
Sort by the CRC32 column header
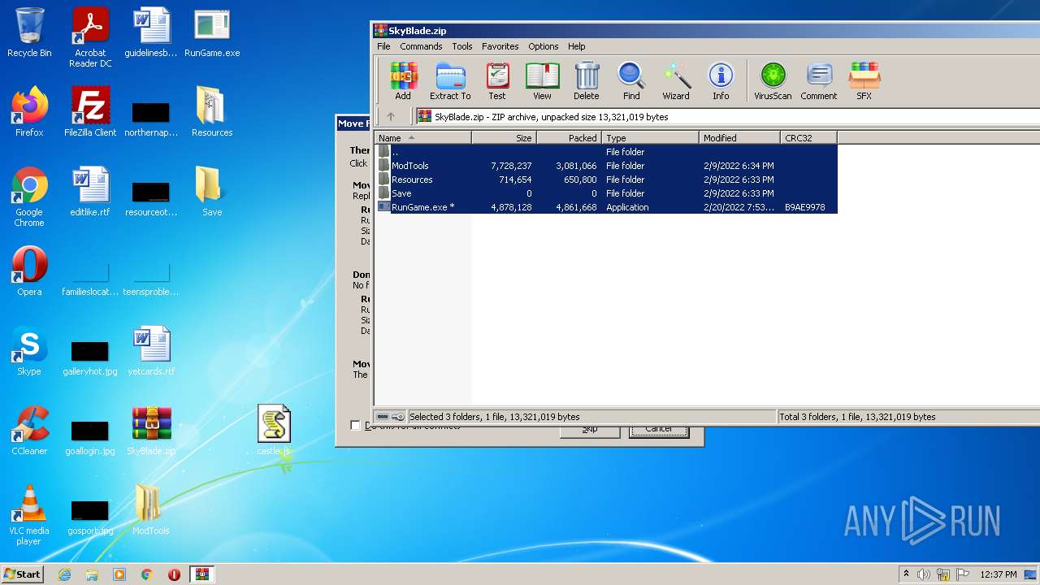pos(809,138)
